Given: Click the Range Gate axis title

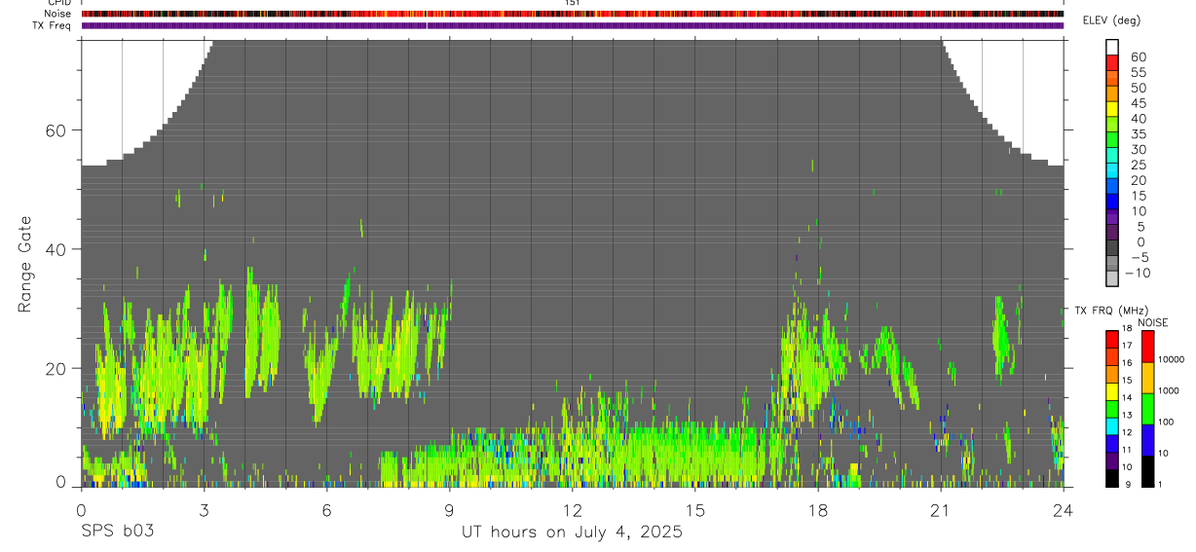Looking at the screenshot, I should pyautogui.click(x=24, y=264).
